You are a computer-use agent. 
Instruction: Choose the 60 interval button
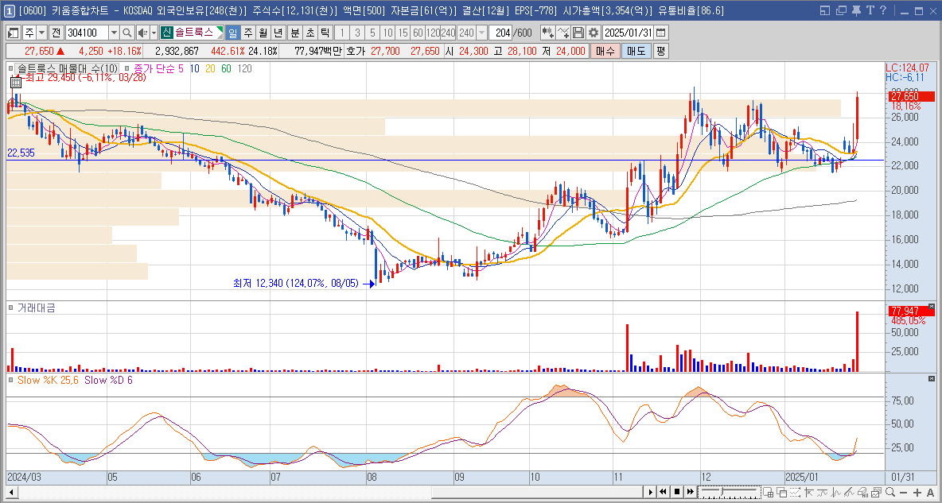click(418, 33)
